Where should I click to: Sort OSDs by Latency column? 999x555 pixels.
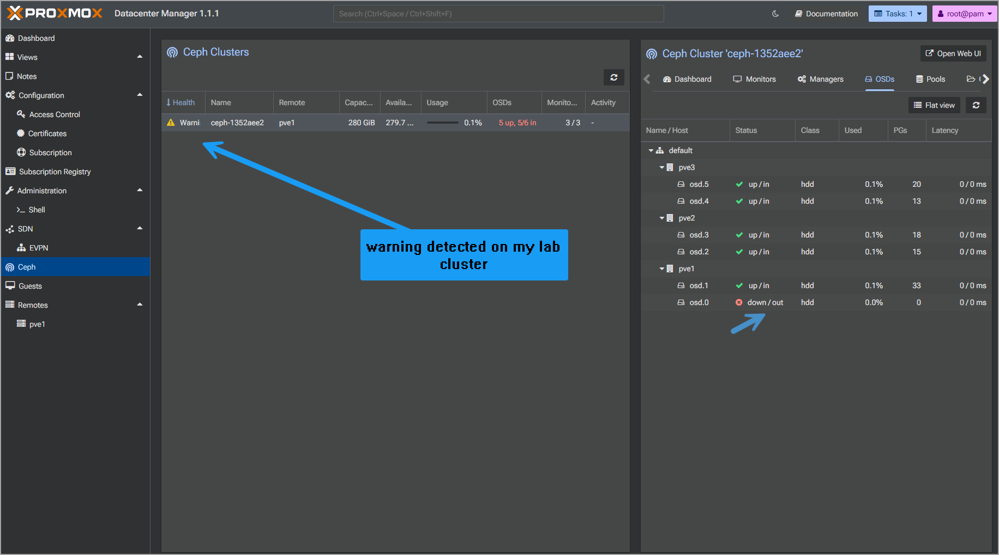(959, 130)
